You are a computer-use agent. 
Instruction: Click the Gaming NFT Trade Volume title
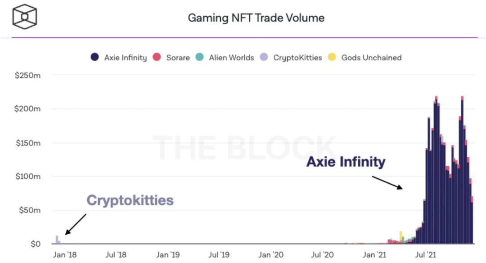coord(256,18)
